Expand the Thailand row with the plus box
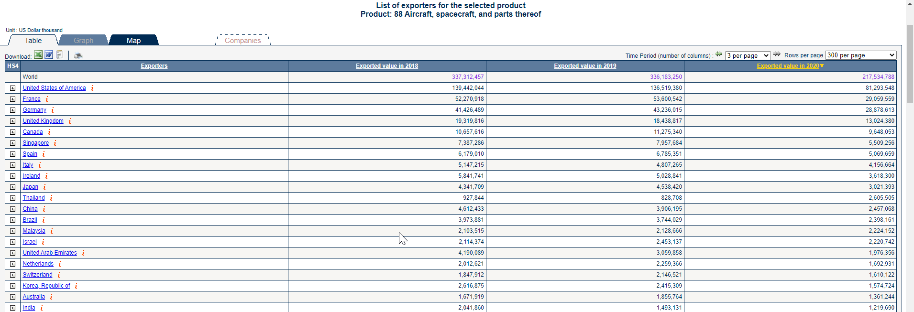Image resolution: width=914 pixels, height=312 pixels. (12, 198)
